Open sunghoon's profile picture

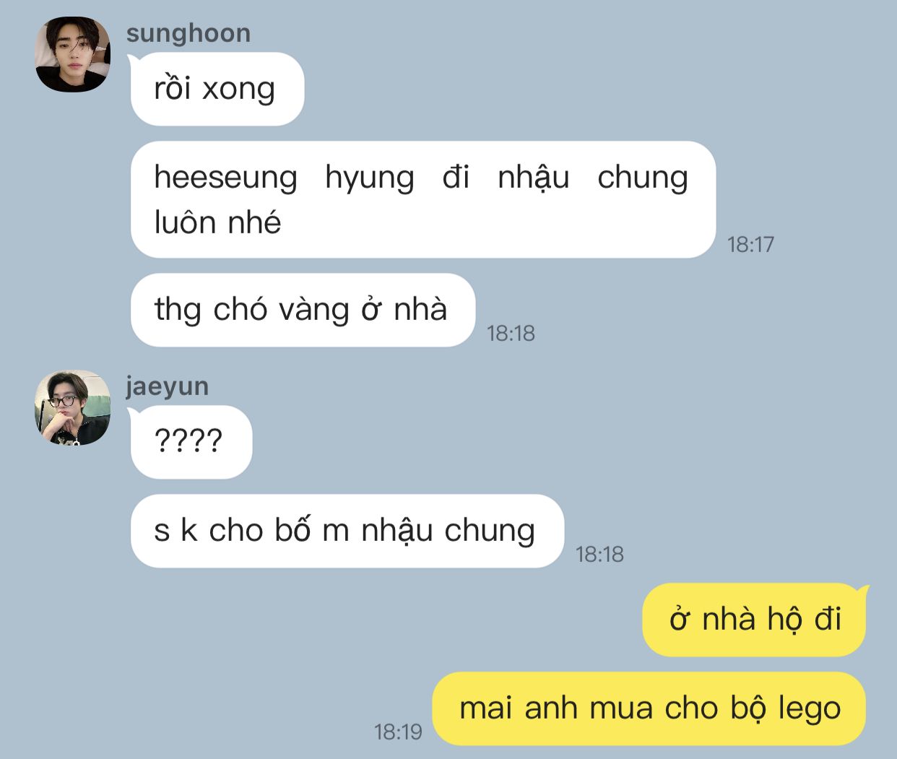click(73, 54)
